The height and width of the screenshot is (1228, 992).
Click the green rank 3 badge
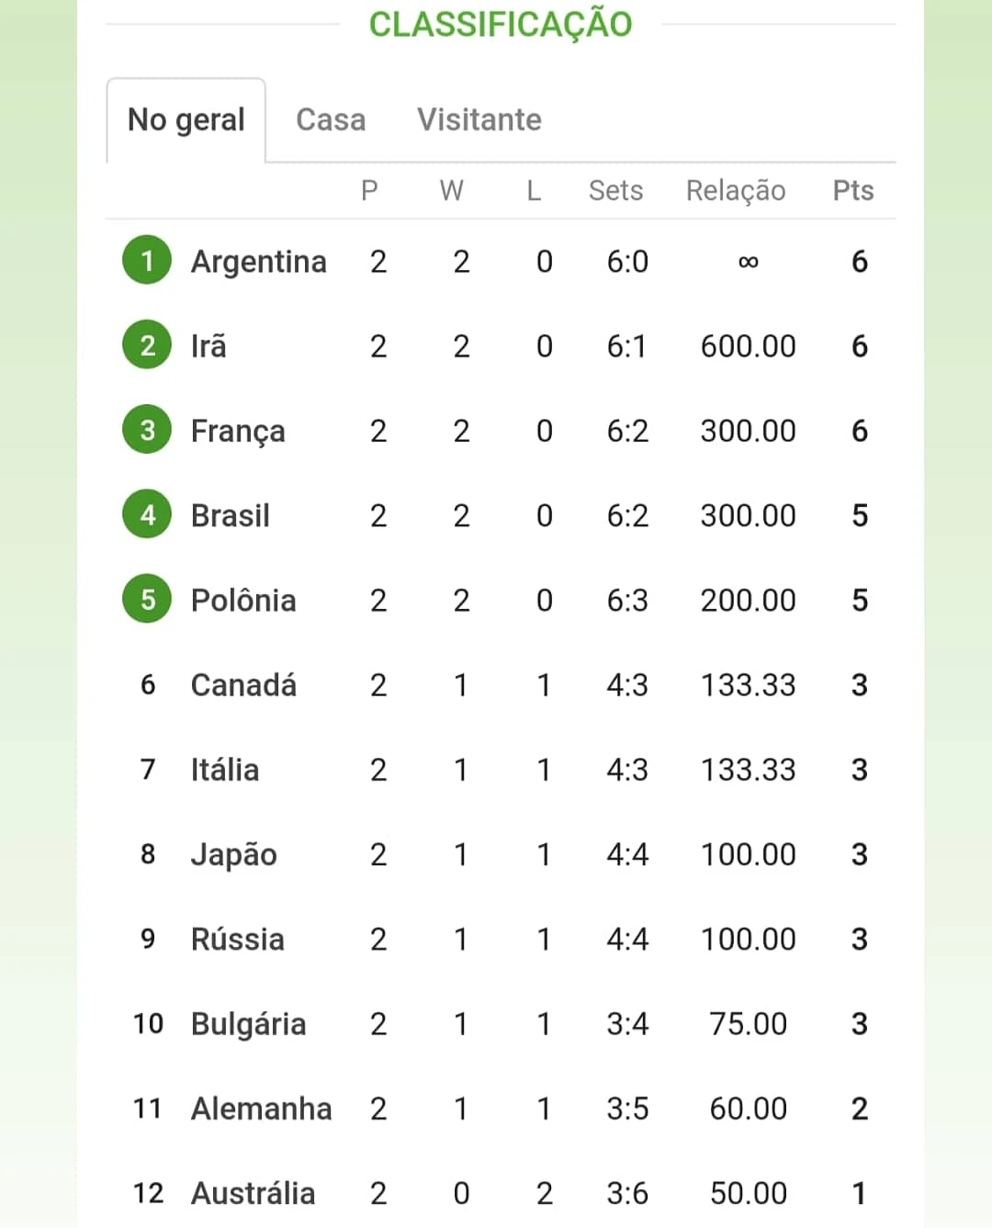click(147, 430)
